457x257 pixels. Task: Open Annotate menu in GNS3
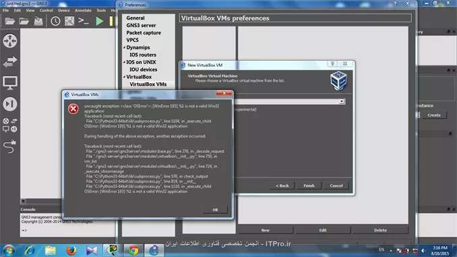pos(83,10)
